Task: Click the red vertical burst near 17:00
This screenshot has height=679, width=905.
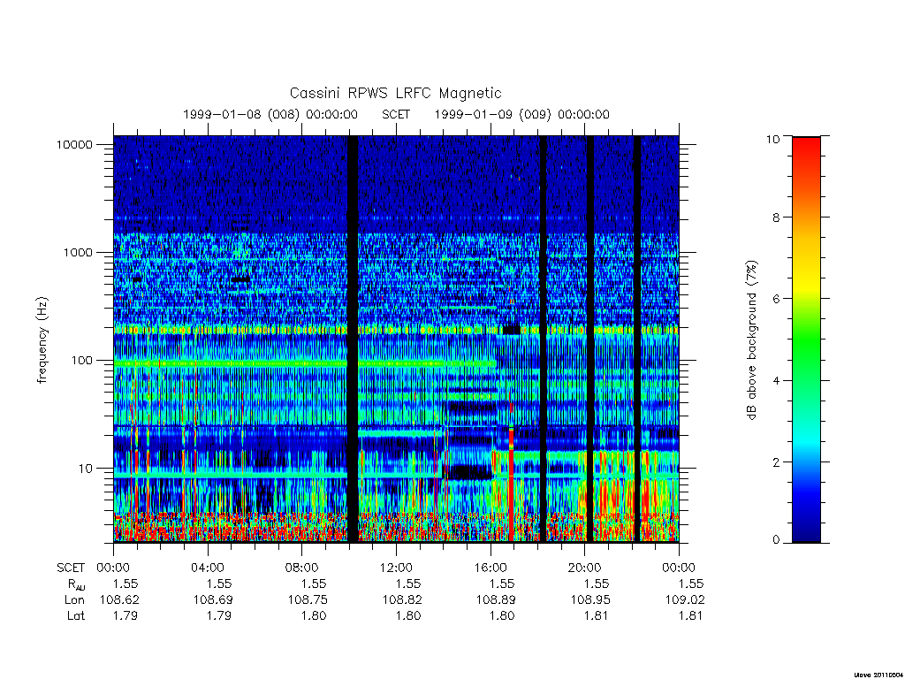Action: (511, 484)
